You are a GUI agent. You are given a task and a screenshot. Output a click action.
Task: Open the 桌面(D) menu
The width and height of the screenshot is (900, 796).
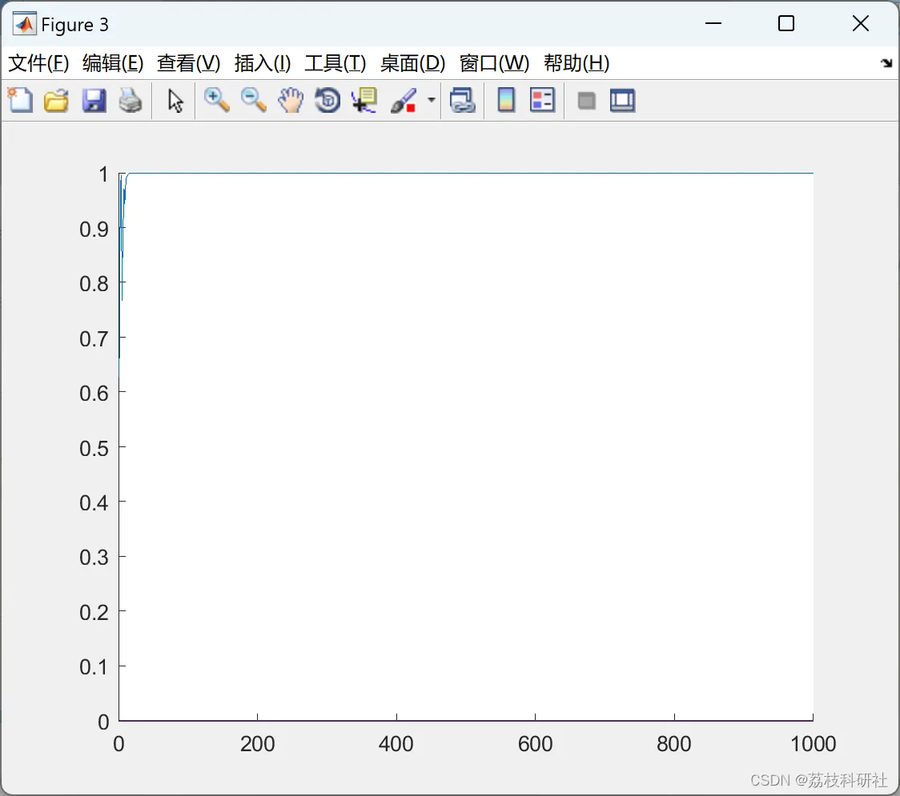412,63
